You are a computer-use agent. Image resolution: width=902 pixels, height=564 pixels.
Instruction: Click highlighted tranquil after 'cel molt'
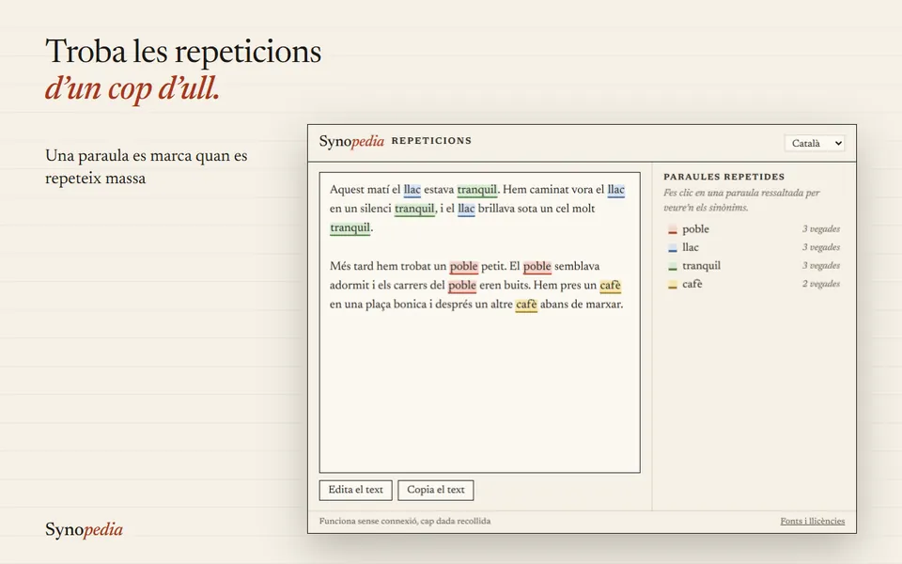tap(350, 227)
